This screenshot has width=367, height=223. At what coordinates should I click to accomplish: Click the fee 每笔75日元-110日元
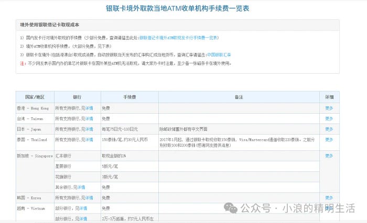tap(120, 129)
